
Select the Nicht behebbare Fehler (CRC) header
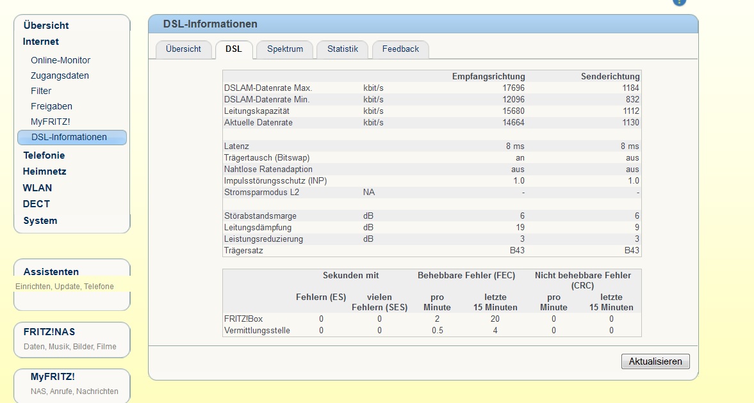coord(583,281)
